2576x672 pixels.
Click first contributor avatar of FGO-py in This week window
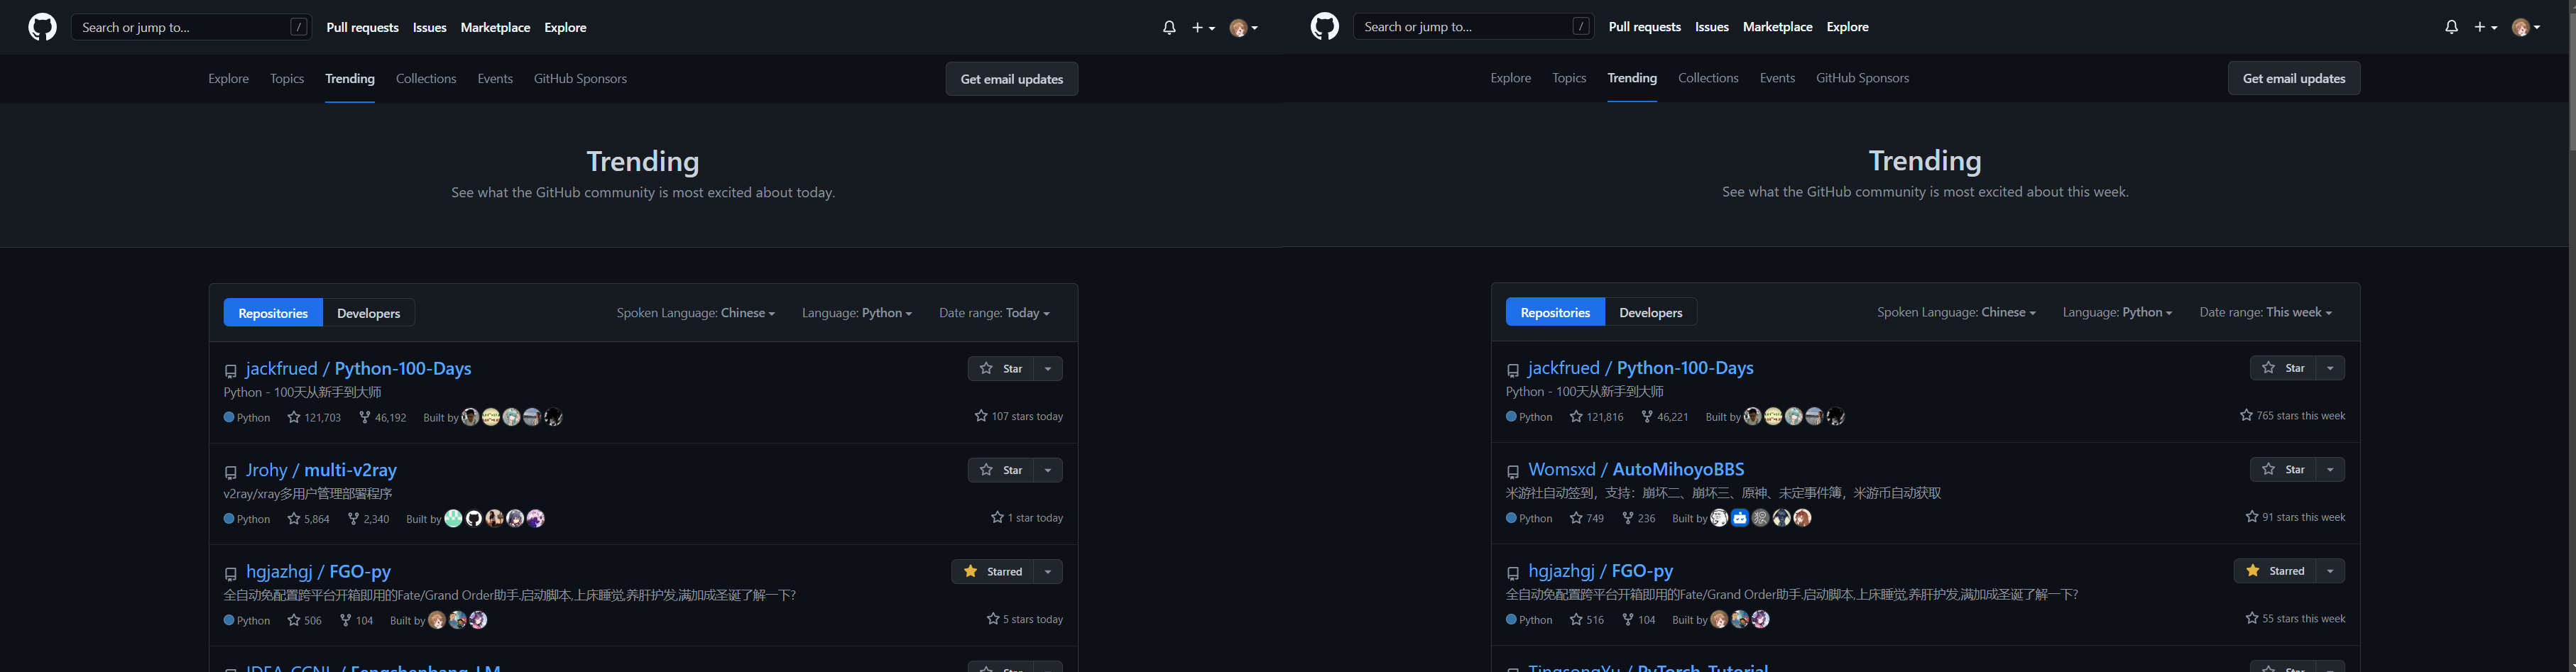1719,619
